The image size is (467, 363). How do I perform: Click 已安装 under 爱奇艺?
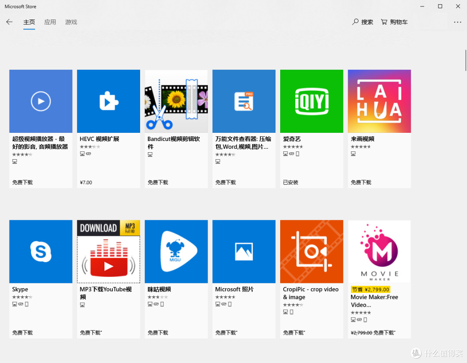291,183
